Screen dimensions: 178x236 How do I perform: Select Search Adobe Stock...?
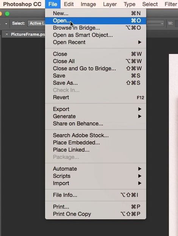click(x=95, y=135)
